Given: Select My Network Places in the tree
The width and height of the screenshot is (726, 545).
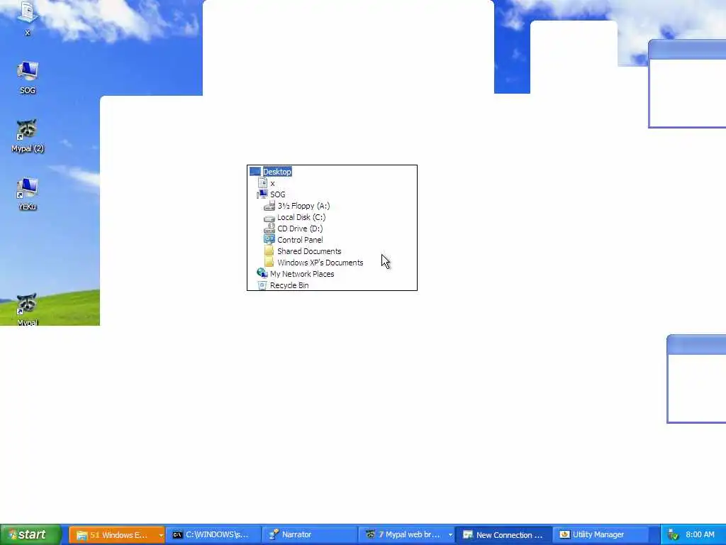Looking at the screenshot, I should 302,274.
